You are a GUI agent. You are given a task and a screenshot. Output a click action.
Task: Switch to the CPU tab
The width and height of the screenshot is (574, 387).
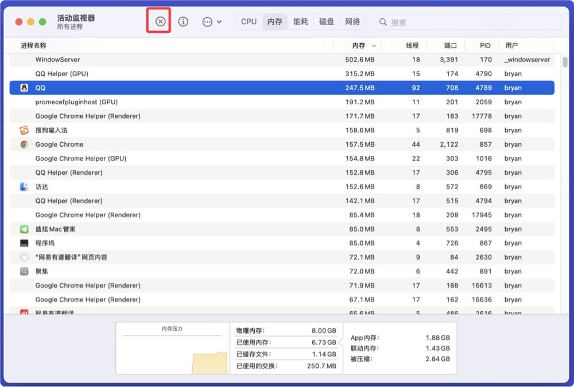point(249,22)
